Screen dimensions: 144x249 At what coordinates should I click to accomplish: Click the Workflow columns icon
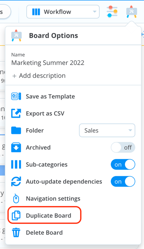click(36, 12)
